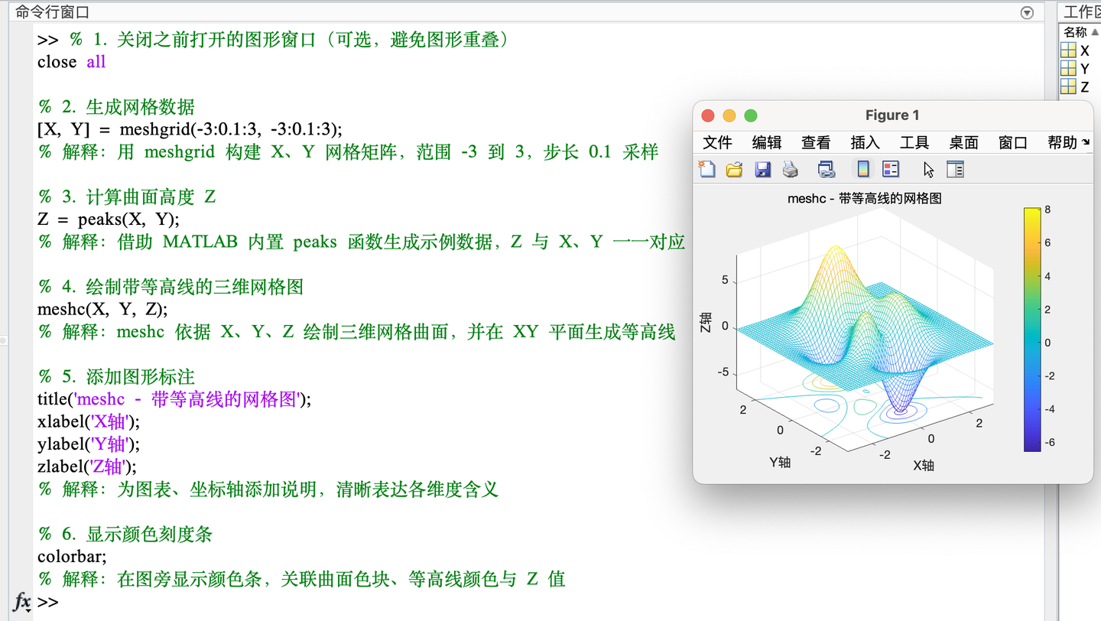Click the Z variable icon in workspace
Image resolution: width=1101 pixels, height=621 pixels.
1068,87
